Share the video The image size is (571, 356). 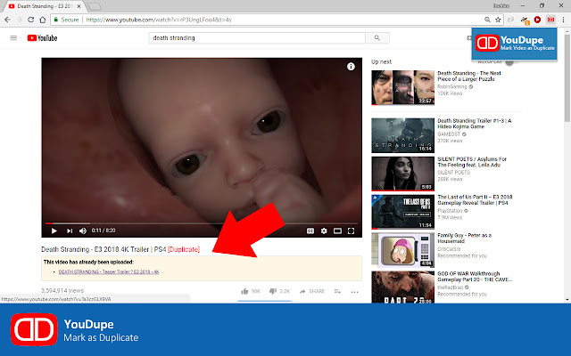(x=312, y=291)
